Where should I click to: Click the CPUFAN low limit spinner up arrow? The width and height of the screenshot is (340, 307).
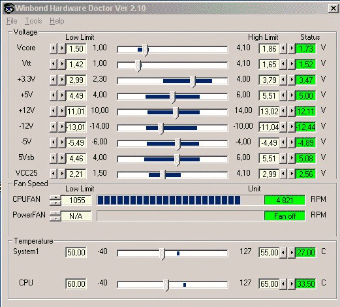(x=55, y=197)
